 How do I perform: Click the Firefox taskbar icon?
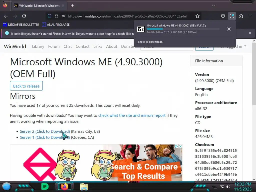pos(64,186)
